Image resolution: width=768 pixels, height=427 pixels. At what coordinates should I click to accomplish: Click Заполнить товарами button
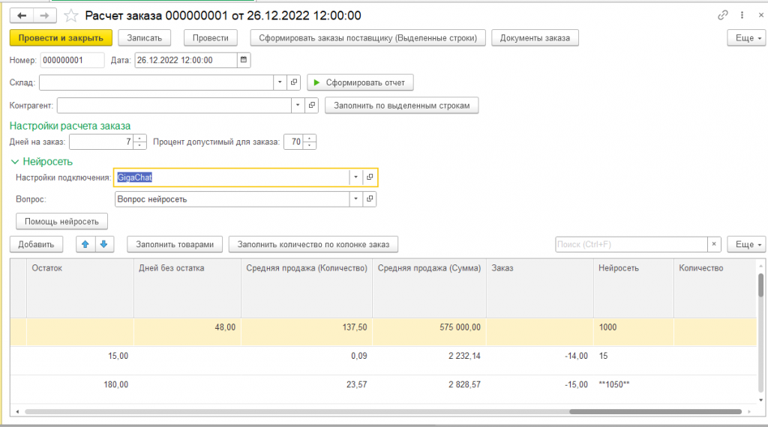click(175, 244)
